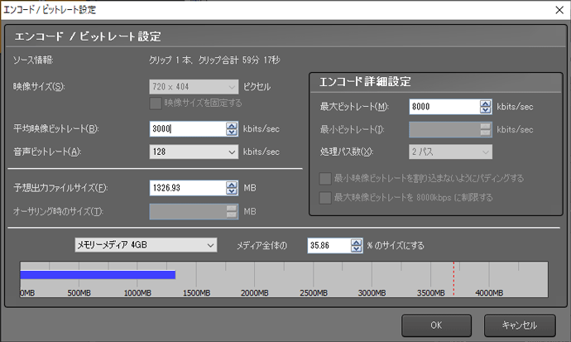Viewport: 571px width, 342px height.
Task: Open the 映像サイズ 720 x 404 dropdown
Action: [x=194, y=87]
